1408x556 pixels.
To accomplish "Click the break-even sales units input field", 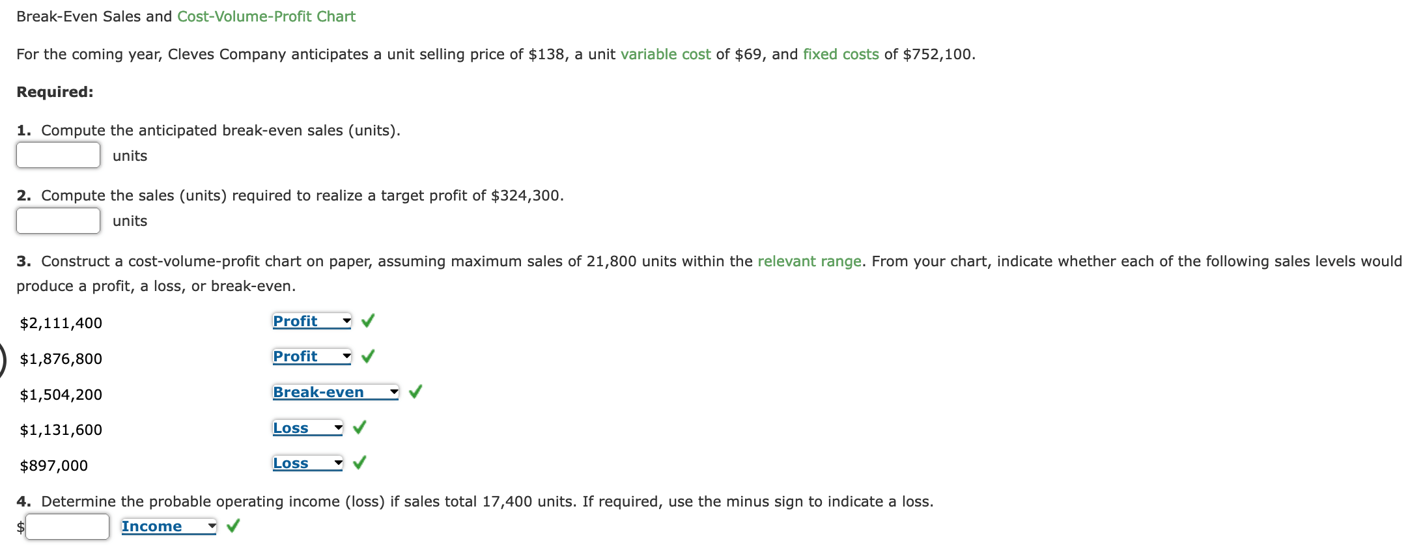I will point(58,156).
